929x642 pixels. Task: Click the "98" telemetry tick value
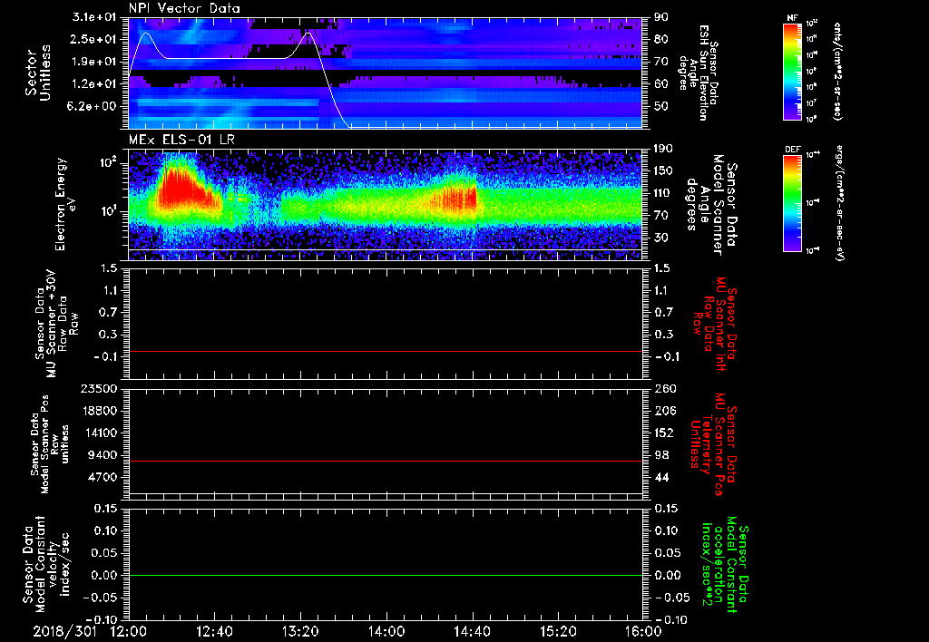pyautogui.click(x=661, y=455)
